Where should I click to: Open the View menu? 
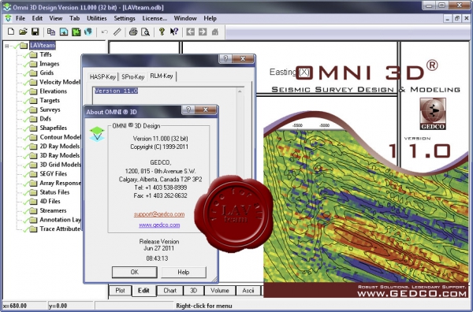pyautogui.click(x=56, y=18)
